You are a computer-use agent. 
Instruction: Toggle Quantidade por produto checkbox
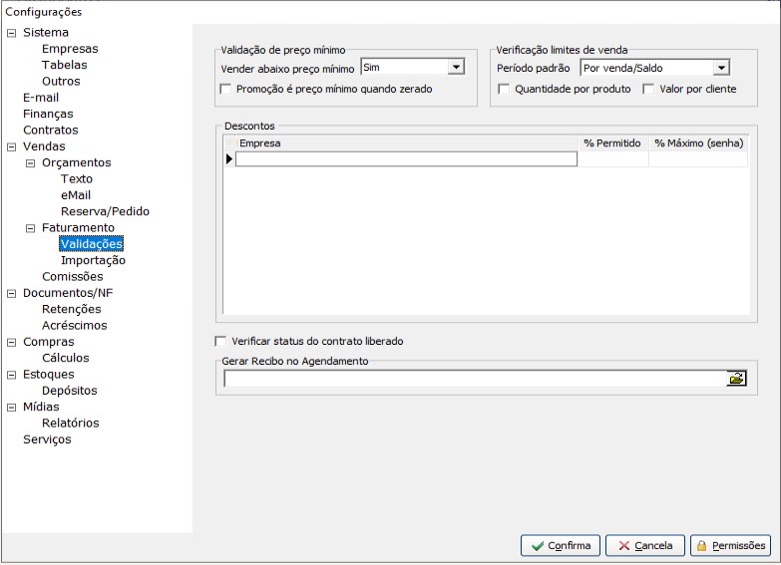tap(504, 89)
